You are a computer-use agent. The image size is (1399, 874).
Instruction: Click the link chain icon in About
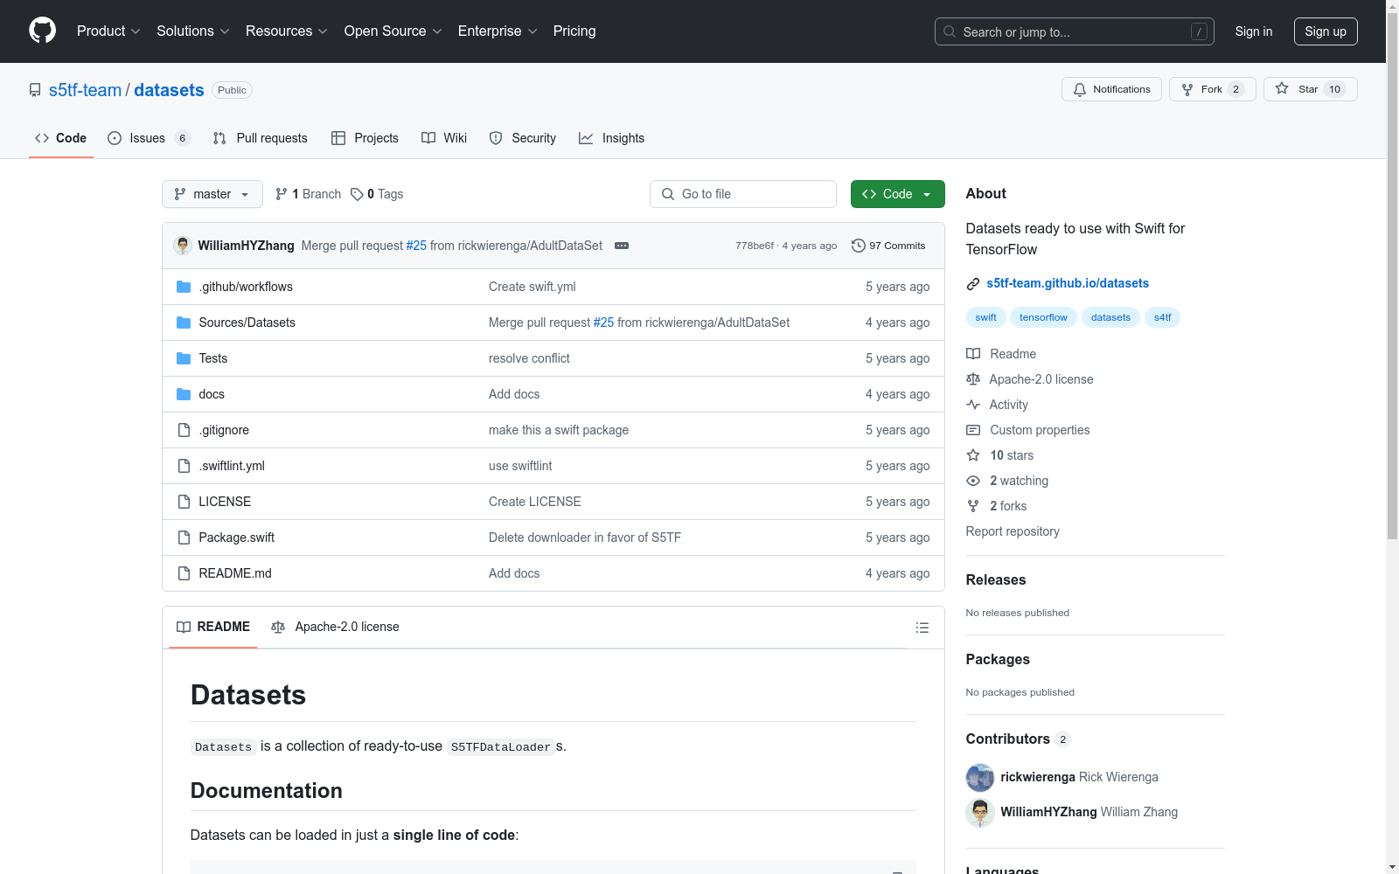pos(973,284)
